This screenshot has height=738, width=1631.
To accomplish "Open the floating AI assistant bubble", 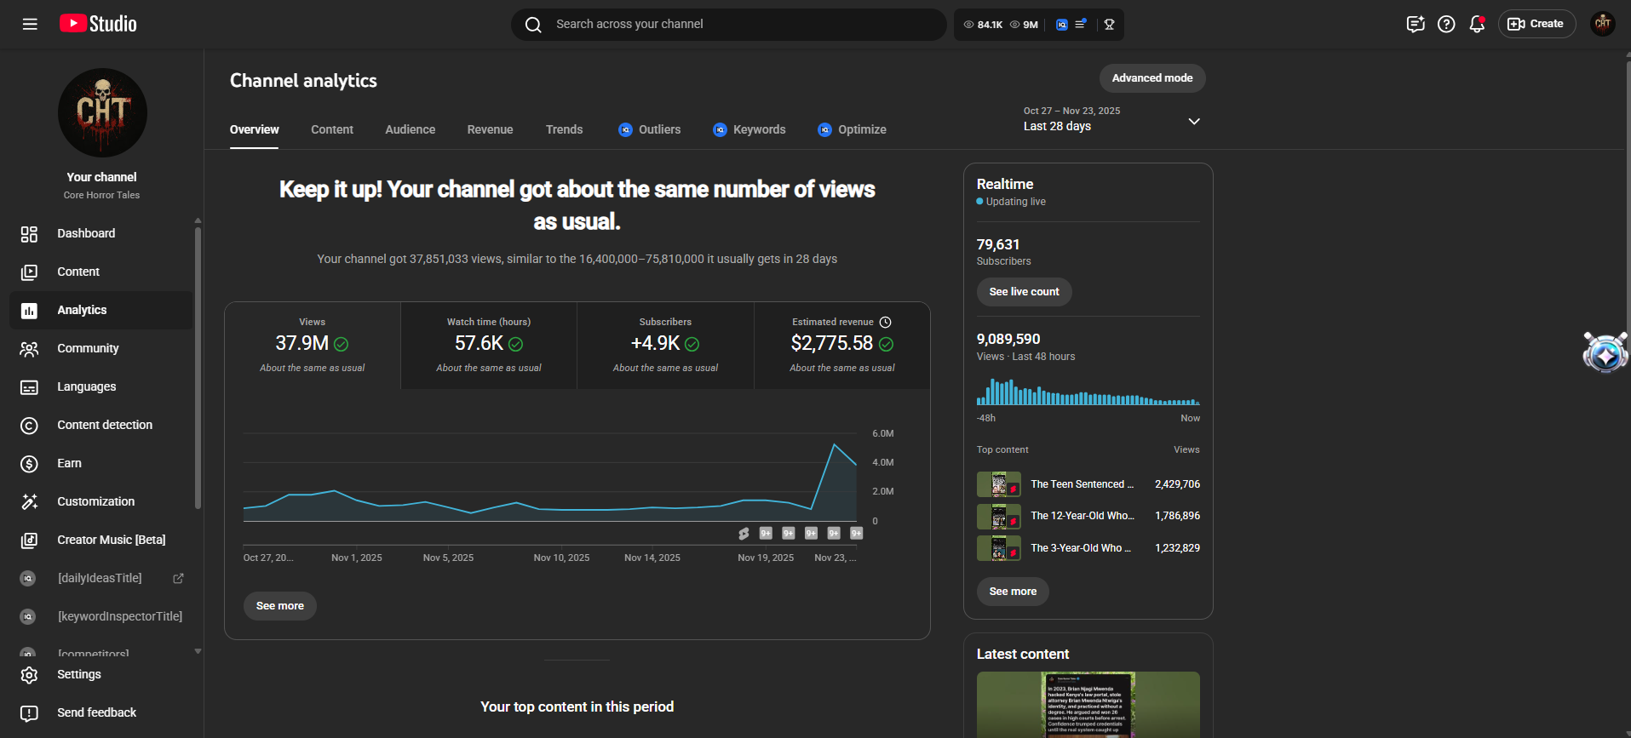I will point(1605,352).
